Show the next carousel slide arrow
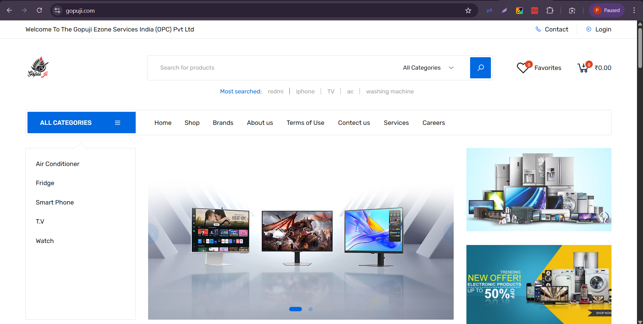 point(449,234)
